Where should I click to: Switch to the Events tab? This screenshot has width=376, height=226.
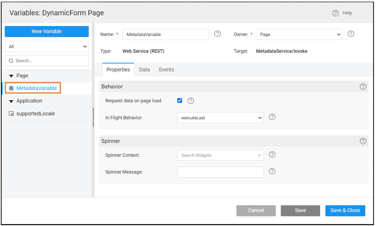(167, 70)
